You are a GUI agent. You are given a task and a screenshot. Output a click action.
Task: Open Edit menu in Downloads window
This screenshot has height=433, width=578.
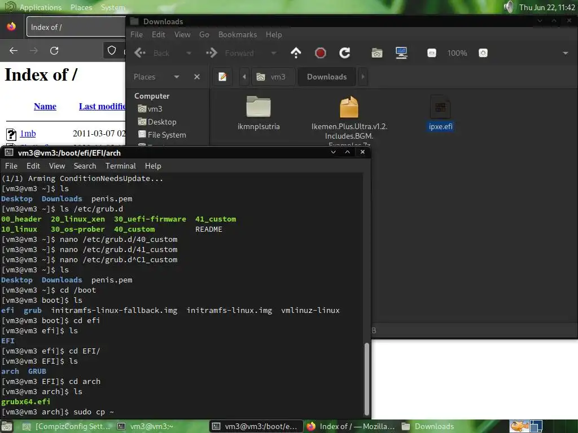159,34
